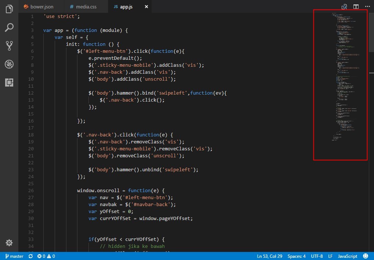Click the Split Editor icon
Image resolution: width=374 pixels, height=260 pixels.
[x=355, y=7]
